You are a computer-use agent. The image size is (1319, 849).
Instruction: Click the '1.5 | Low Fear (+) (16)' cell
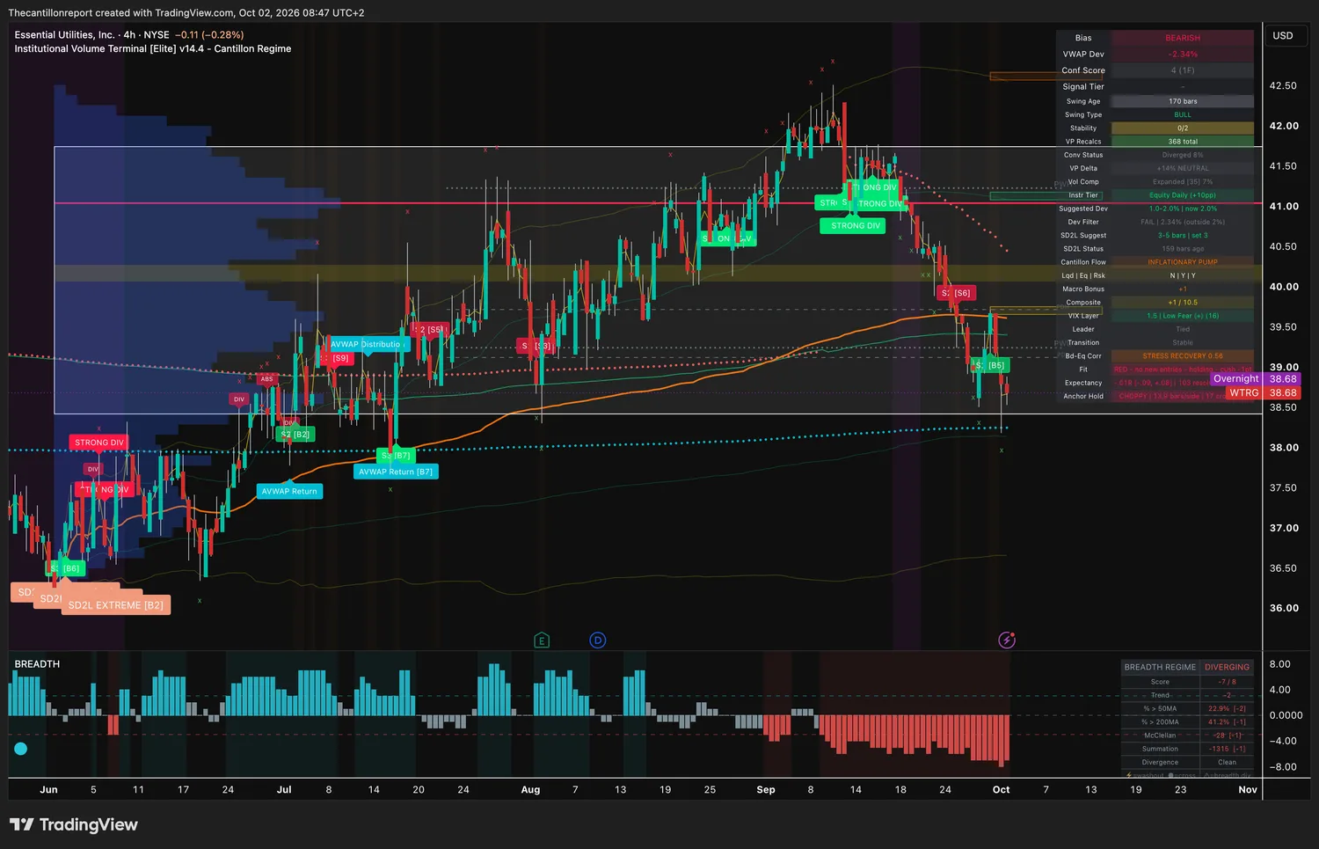[1183, 316]
